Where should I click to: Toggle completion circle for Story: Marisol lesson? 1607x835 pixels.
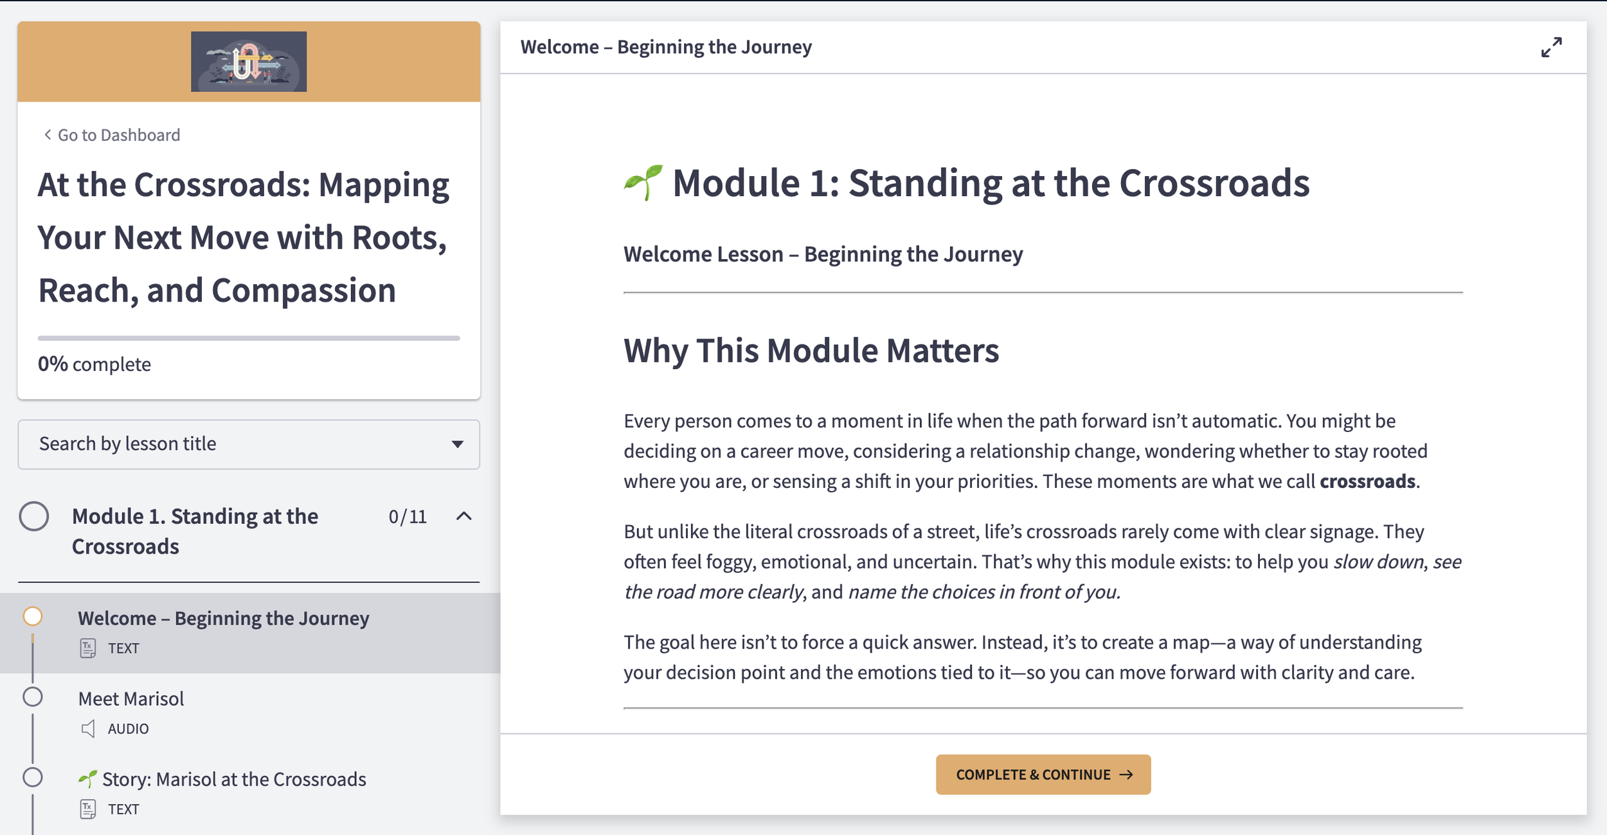coord(33,777)
